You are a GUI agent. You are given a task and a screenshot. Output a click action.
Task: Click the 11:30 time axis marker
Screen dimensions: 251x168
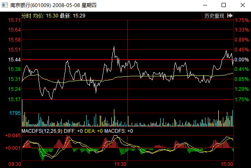(x=121, y=164)
